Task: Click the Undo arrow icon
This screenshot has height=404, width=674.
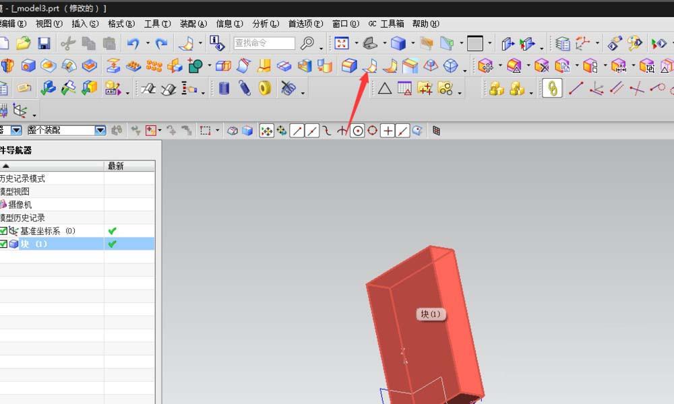Action: (x=132, y=44)
